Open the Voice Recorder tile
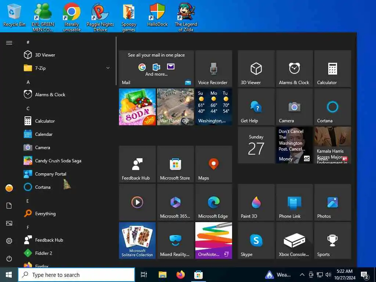Screen dimensions: 376x282 tap(214, 69)
